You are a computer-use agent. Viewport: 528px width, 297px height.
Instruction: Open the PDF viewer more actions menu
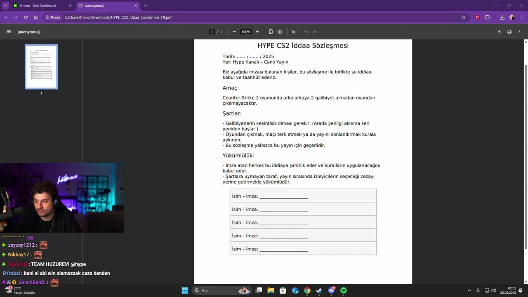[519, 32]
